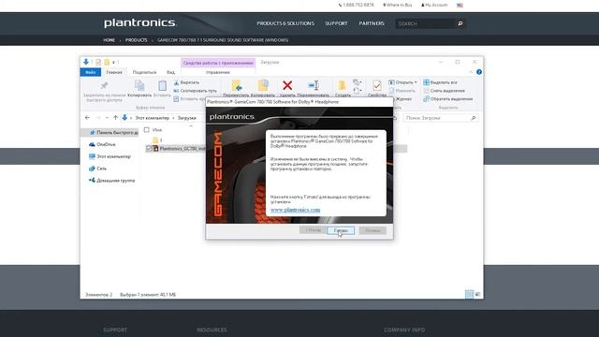The width and height of the screenshot is (599, 337).
Task: Toggle select-all checkbox beside Имя column
Action: [x=147, y=130]
